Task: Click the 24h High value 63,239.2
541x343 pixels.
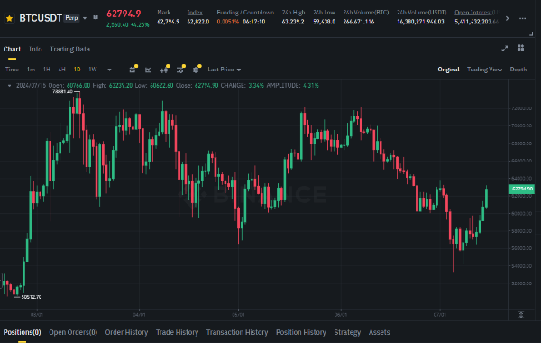Action: (x=293, y=22)
